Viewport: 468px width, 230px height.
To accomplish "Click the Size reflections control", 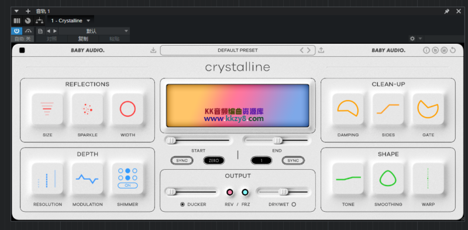I will (x=47, y=109).
